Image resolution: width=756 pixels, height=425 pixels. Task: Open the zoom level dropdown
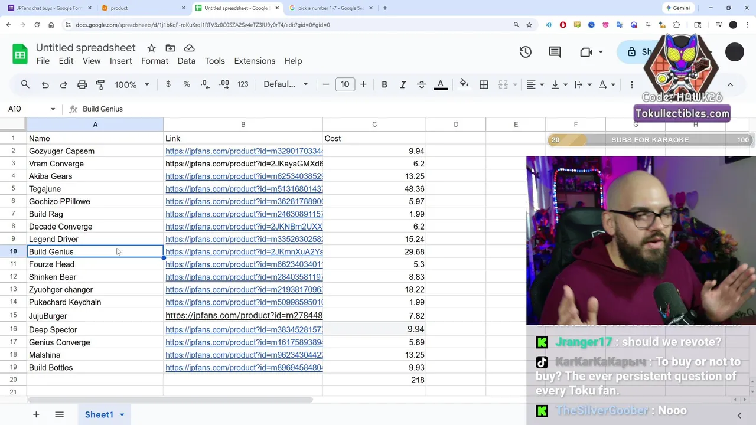tap(132, 84)
